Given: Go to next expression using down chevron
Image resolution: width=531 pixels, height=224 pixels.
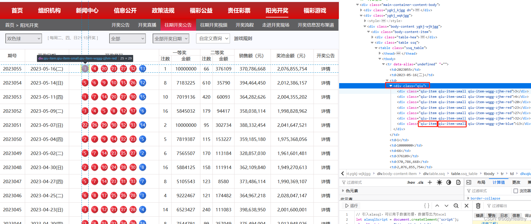Looking at the screenshot, I should click(446, 206).
